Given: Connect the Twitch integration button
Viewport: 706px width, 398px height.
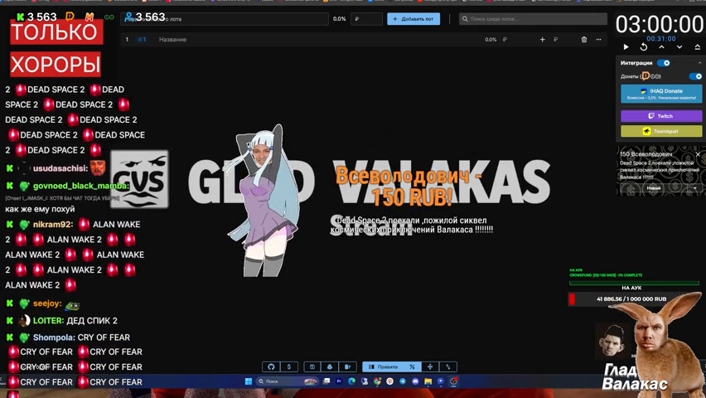Looking at the screenshot, I should coord(661,116).
